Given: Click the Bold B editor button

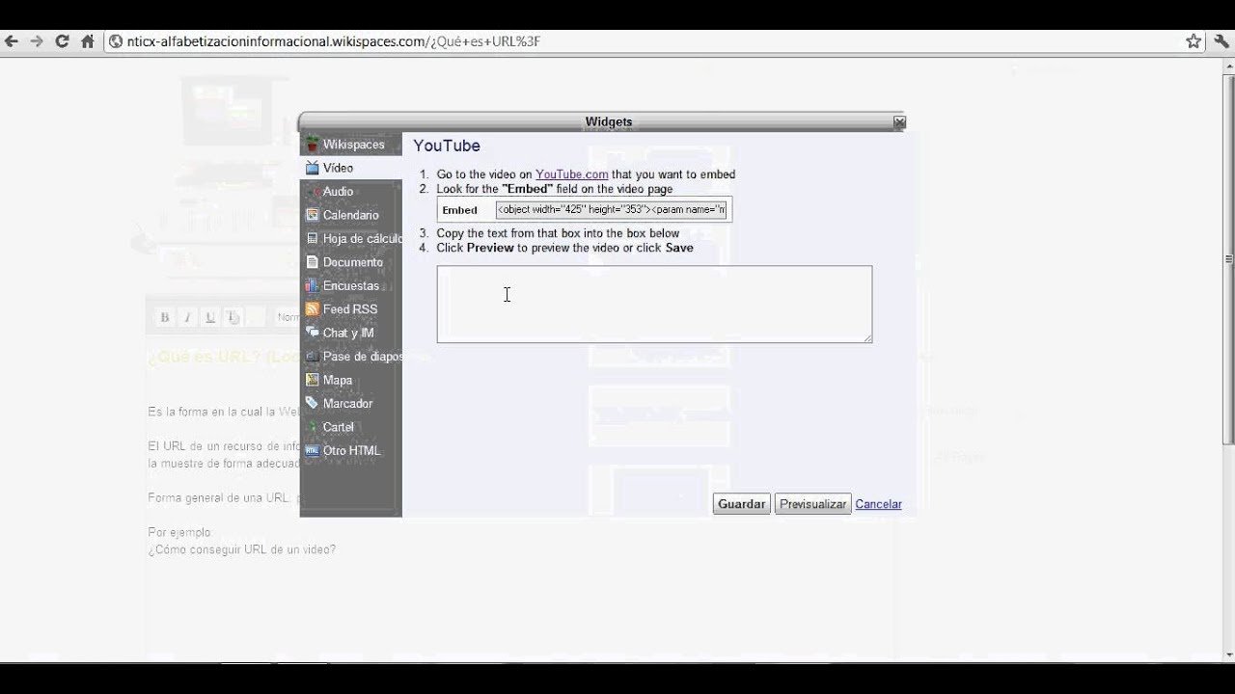Looking at the screenshot, I should [165, 317].
